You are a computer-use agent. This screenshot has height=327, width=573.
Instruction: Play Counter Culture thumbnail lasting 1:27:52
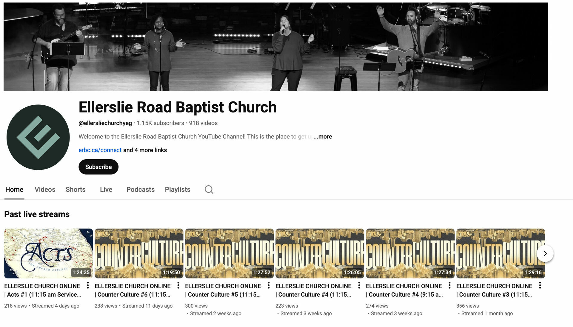click(x=229, y=253)
